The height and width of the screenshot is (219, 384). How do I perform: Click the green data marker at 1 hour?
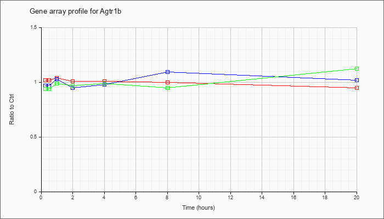(x=57, y=83)
